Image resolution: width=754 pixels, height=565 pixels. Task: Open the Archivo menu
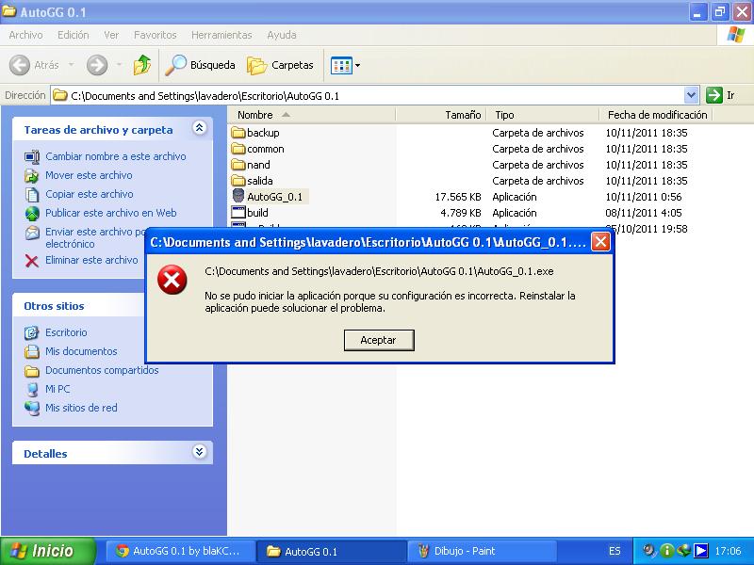click(x=25, y=35)
